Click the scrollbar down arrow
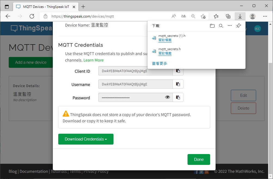This screenshot has width=273, height=179. (x=270, y=176)
